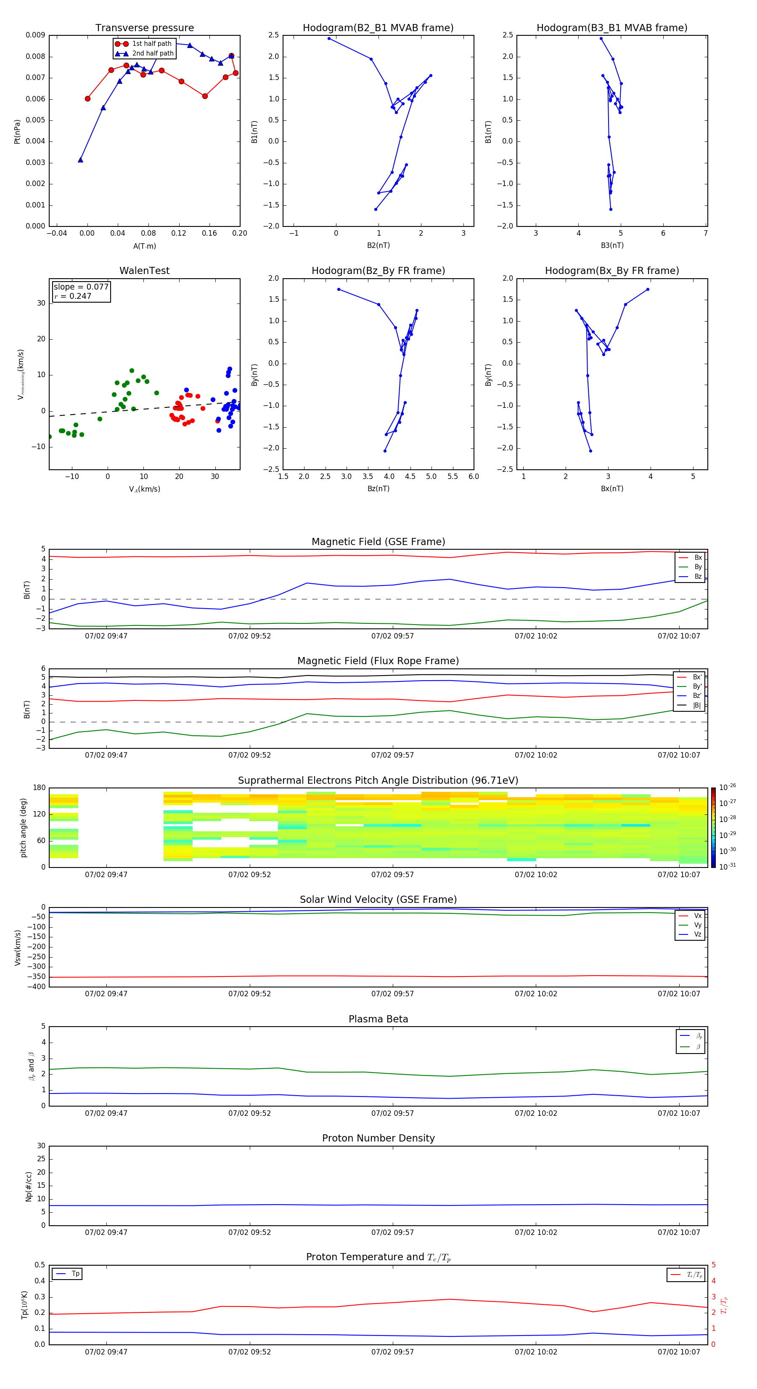Image resolution: width=757 pixels, height=1389 pixels.
Task: Select the 'A(T·m)' x-axis label
Action: click(x=144, y=246)
